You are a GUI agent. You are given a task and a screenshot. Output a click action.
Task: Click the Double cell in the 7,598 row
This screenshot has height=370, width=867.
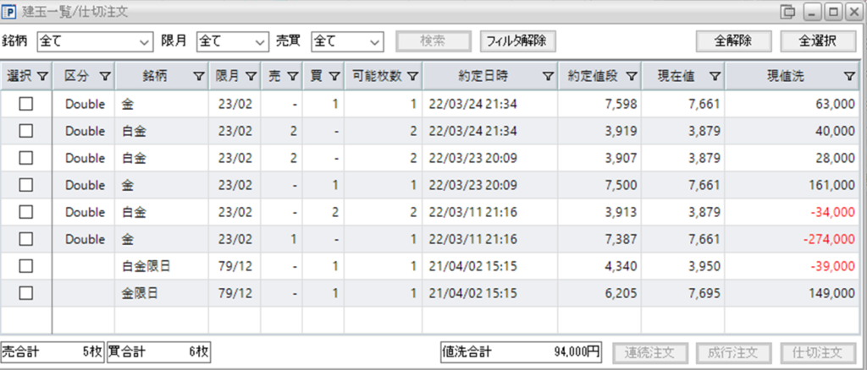pyautogui.click(x=85, y=104)
